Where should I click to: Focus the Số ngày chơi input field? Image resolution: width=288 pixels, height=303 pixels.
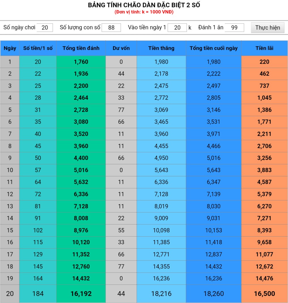coord(45,28)
